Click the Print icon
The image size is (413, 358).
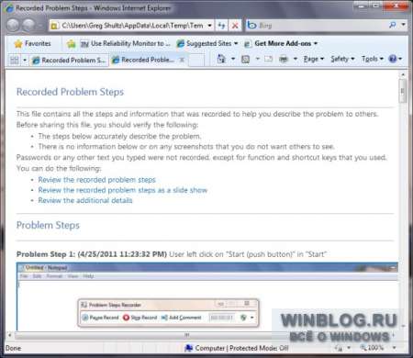(284, 59)
